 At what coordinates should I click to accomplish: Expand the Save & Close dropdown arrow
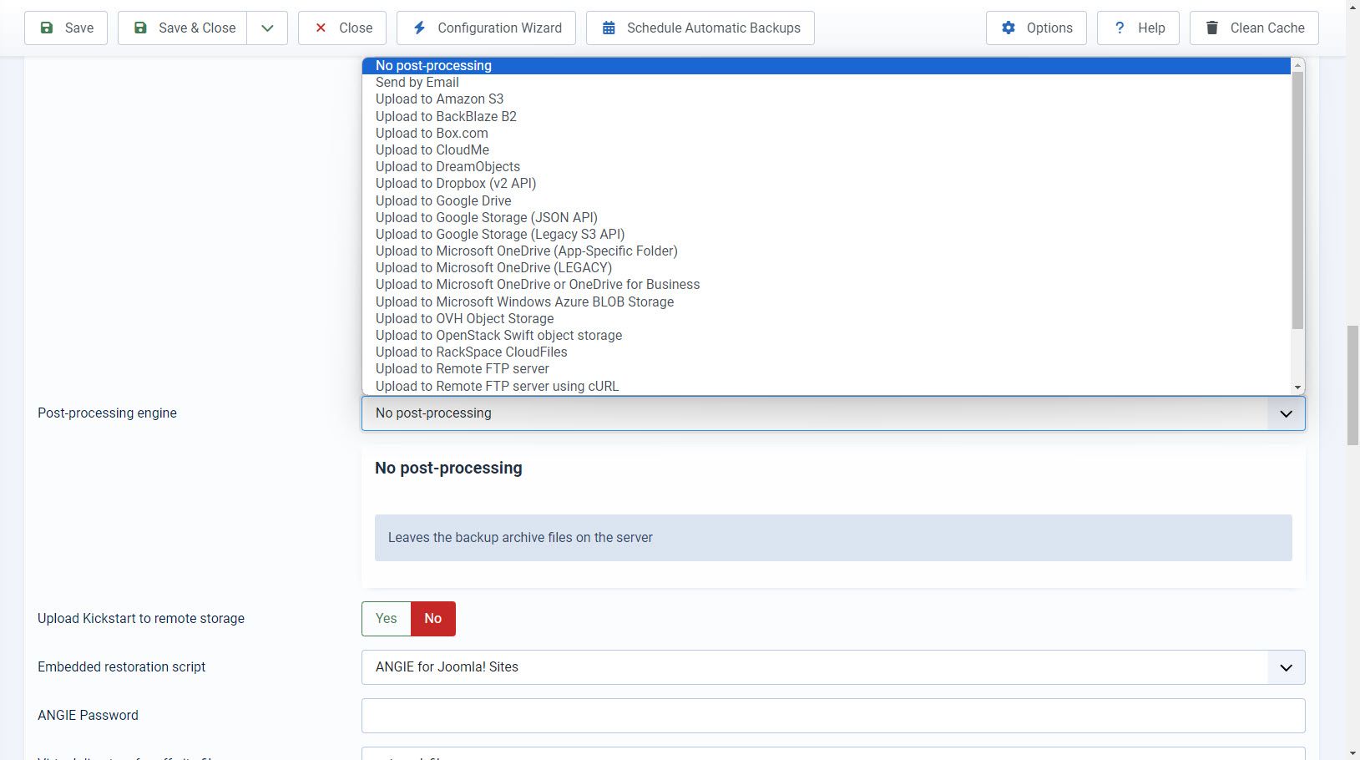point(267,28)
